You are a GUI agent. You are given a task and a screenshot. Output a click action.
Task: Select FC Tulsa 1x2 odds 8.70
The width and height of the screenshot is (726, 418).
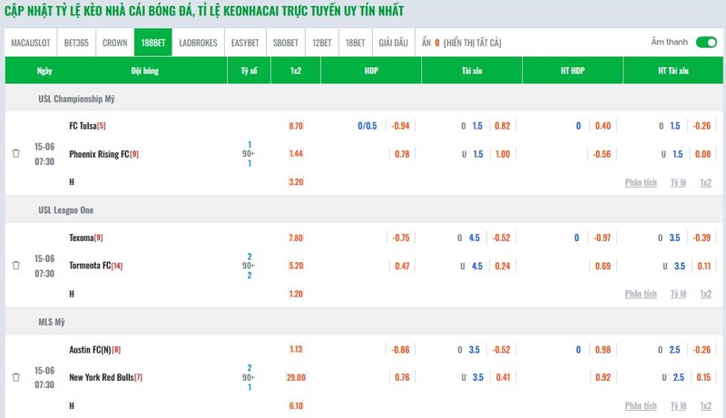pyautogui.click(x=296, y=126)
